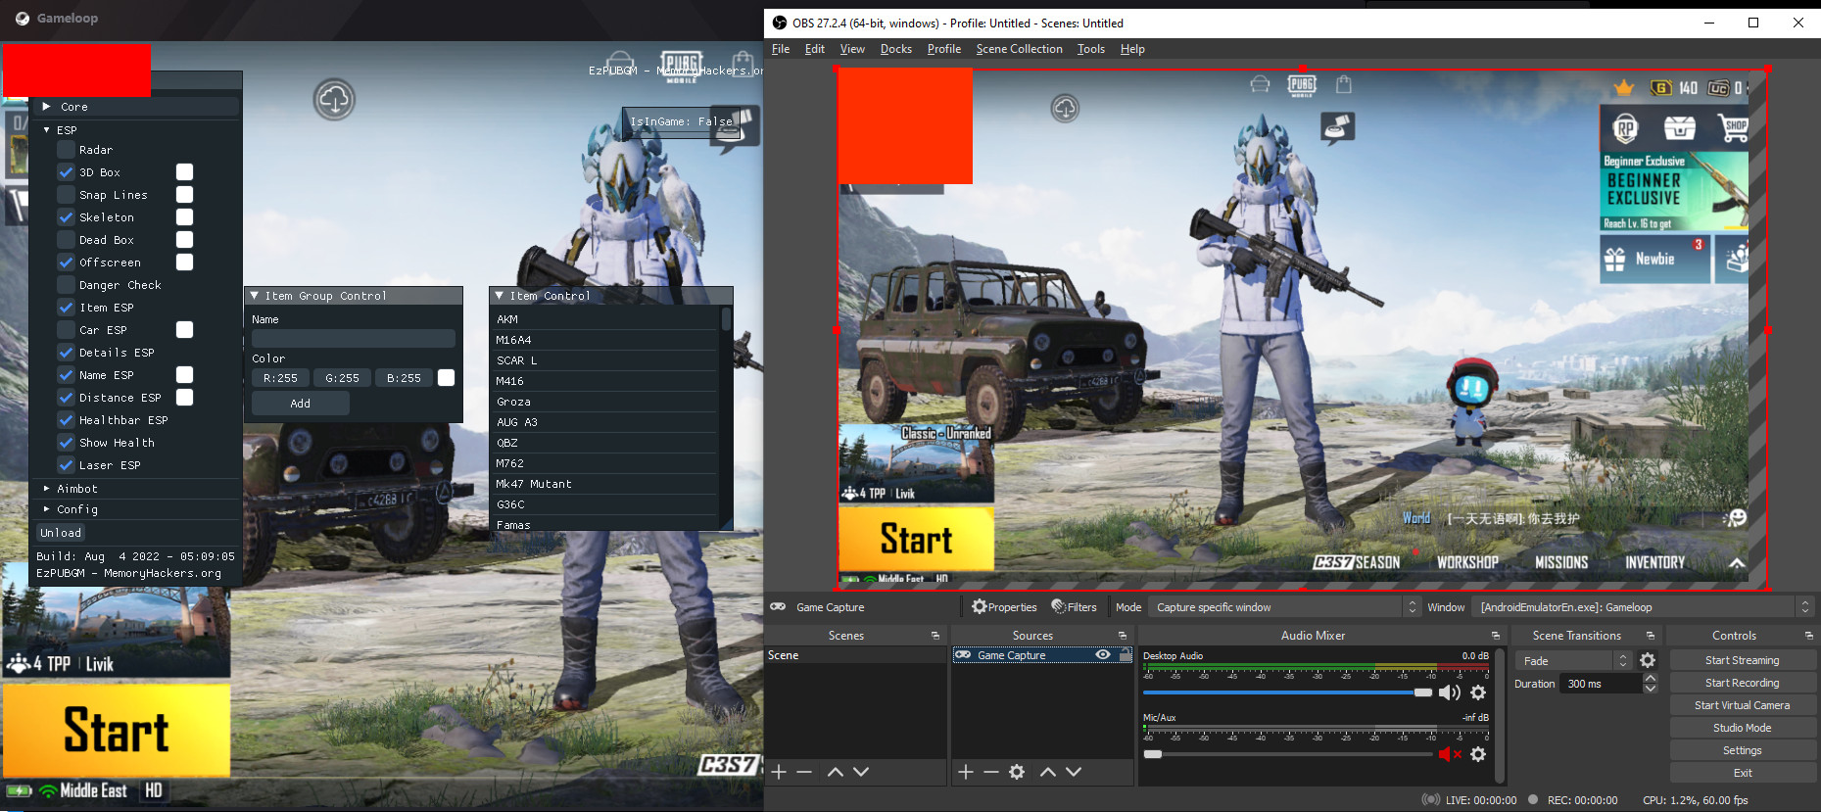Open the Edit menu in OBS
The width and height of the screenshot is (1821, 812).
(815, 49)
